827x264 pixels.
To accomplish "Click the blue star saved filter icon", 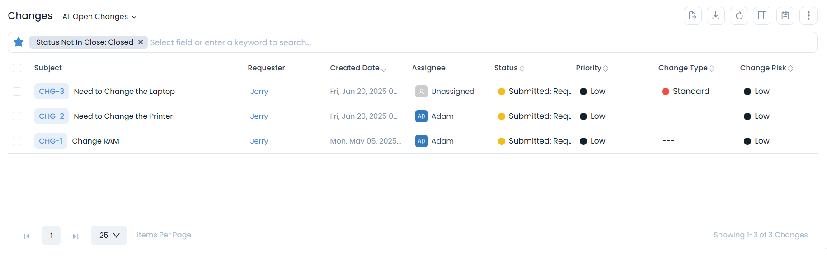I will [x=19, y=42].
